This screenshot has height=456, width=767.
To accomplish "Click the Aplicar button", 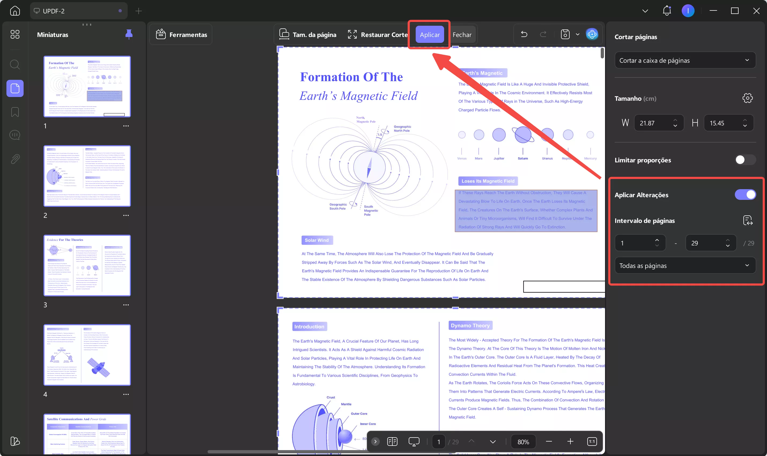I will (x=430, y=34).
